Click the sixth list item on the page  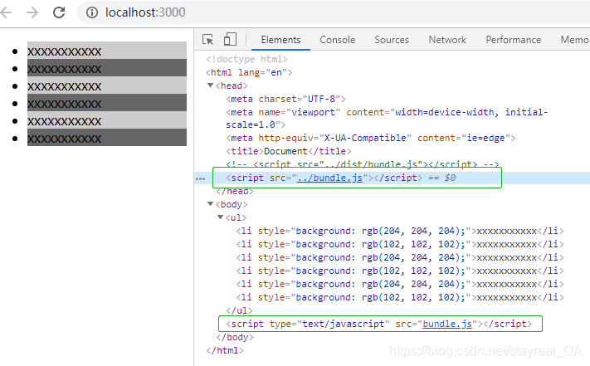[x=107, y=137]
